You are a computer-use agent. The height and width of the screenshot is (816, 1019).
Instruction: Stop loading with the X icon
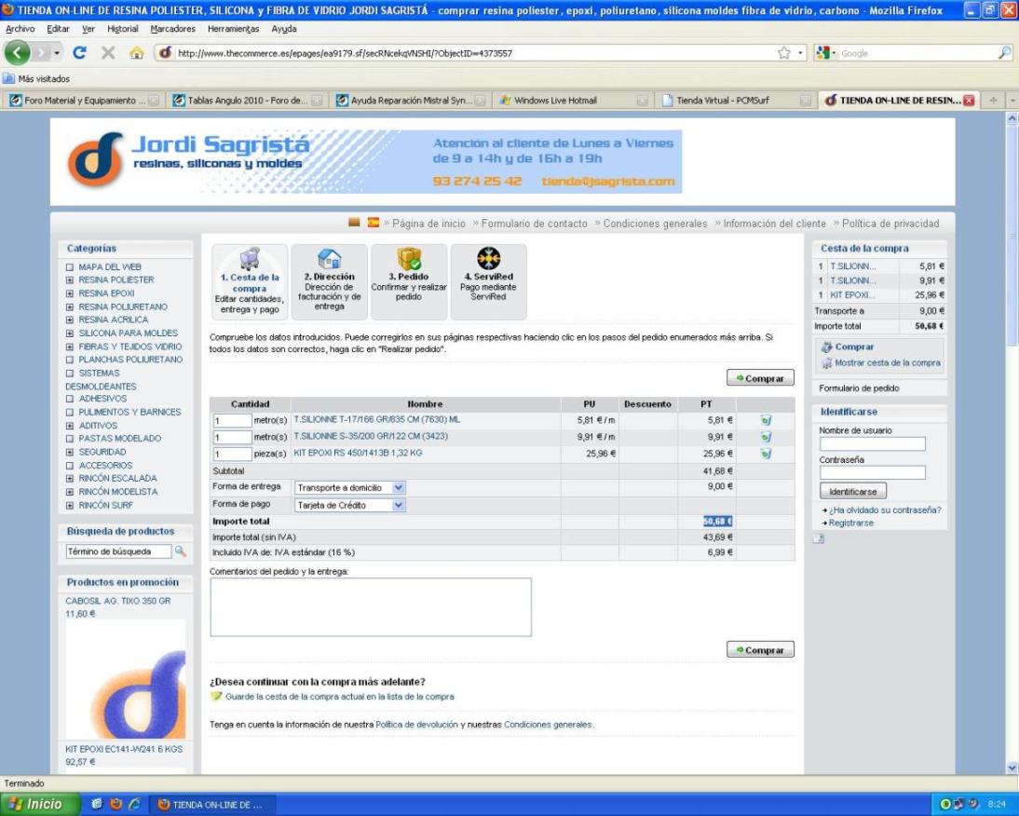(x=108, y=52)
